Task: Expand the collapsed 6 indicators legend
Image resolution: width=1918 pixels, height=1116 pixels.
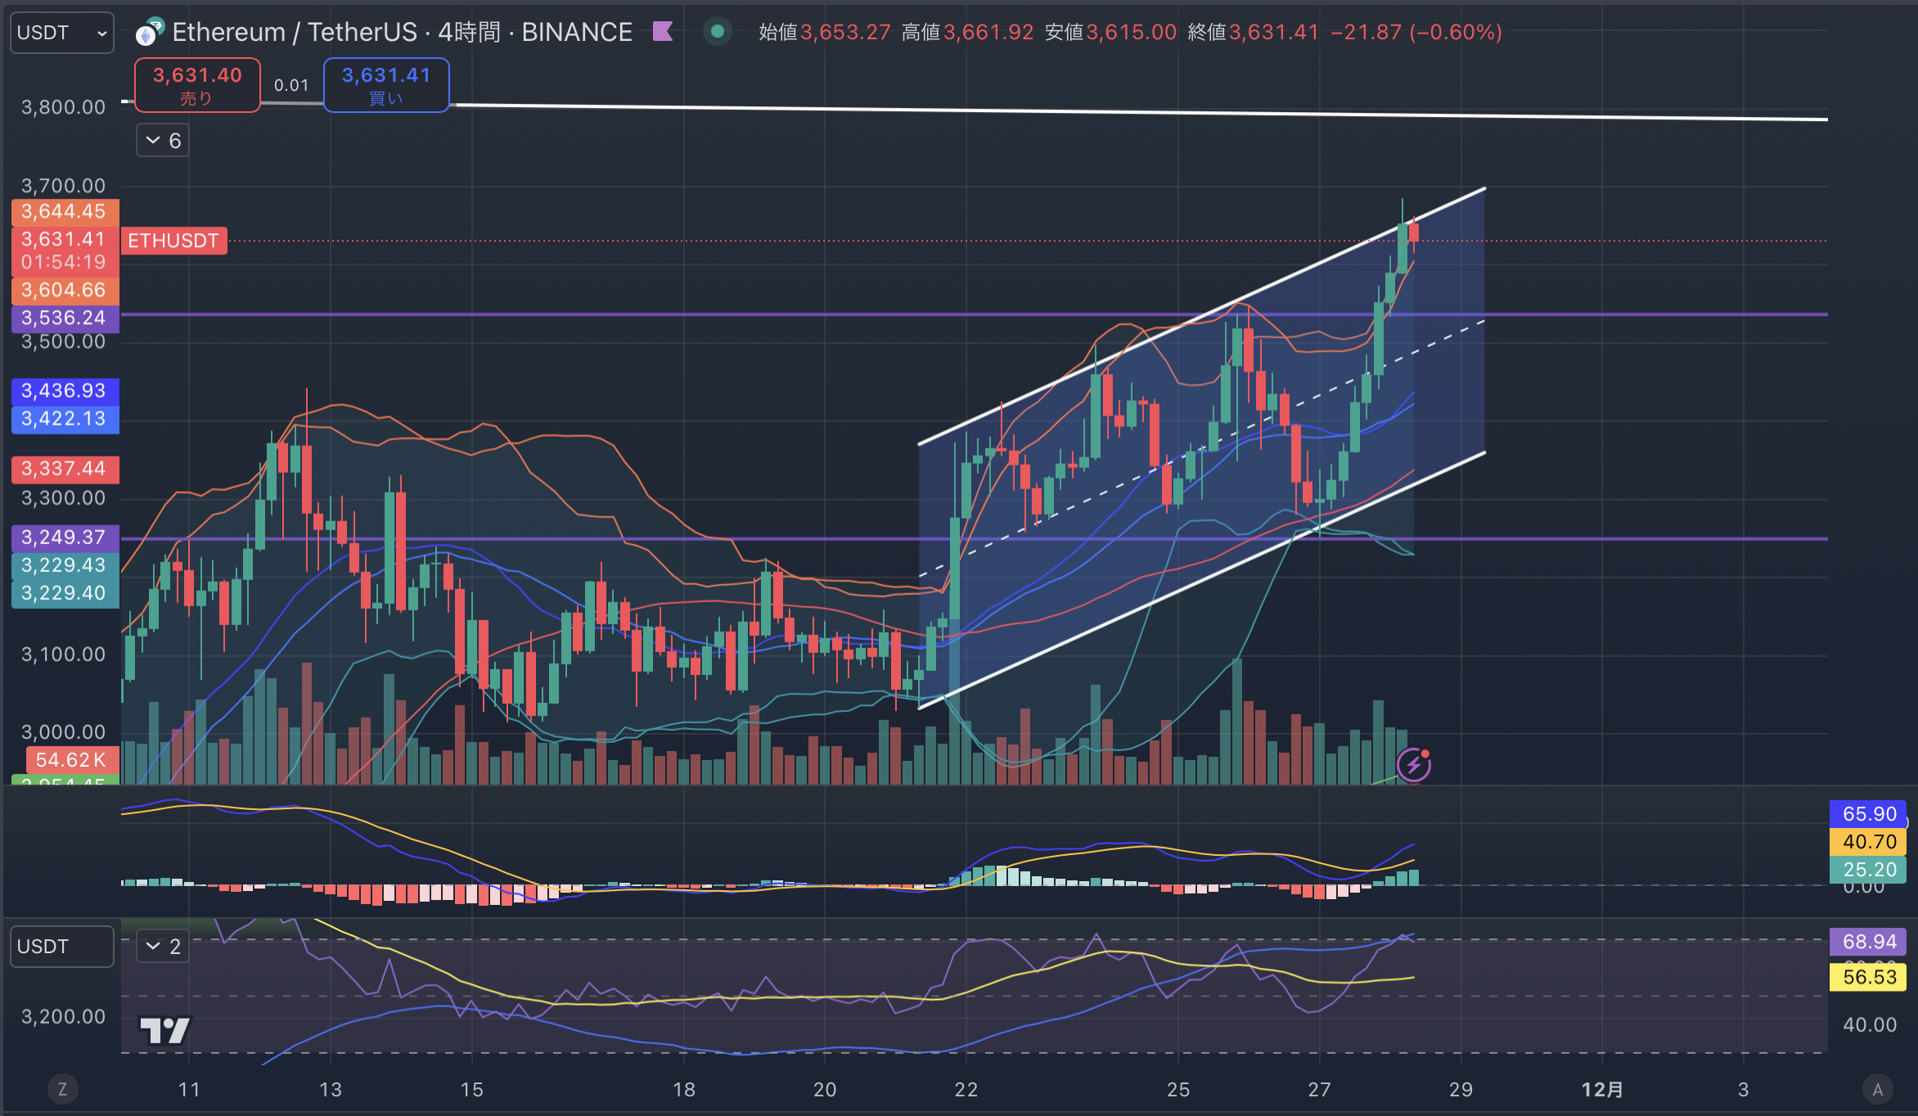Action: pyautogui.click(x=163, y=141)
